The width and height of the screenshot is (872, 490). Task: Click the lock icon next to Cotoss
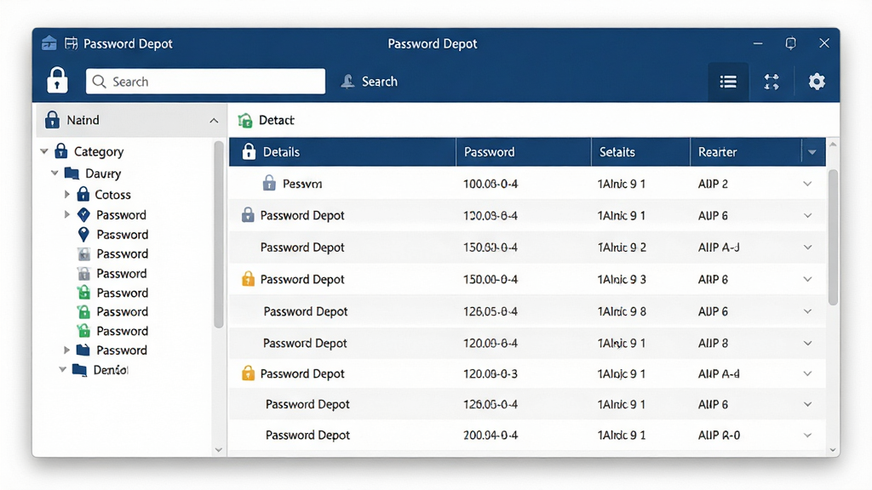83,194
